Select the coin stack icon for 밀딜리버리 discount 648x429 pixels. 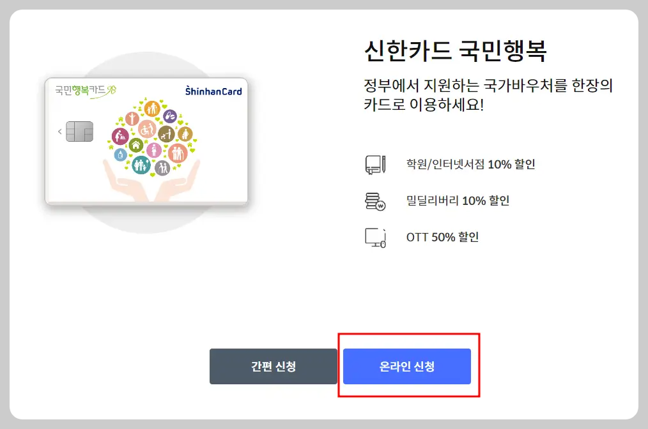pos(374,200)
